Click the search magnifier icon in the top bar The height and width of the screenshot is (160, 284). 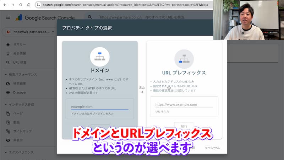tap(90, 17)
